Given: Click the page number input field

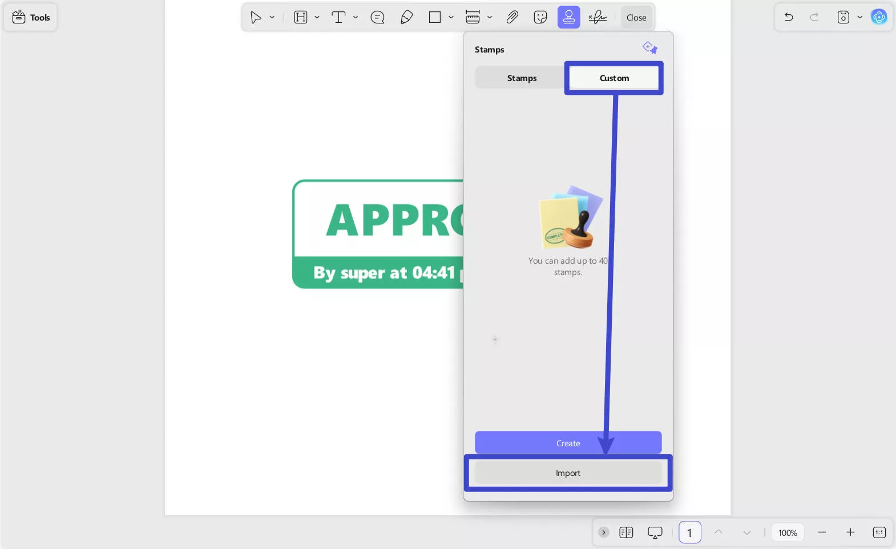Looking at the screenshot, I should (x=689, y=532).
